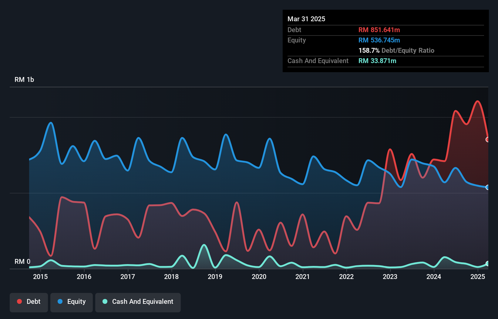Click the 158.7% Debt/Equity Ratio text
Viewport: 498px width, 319px height.
coord(396,50)
